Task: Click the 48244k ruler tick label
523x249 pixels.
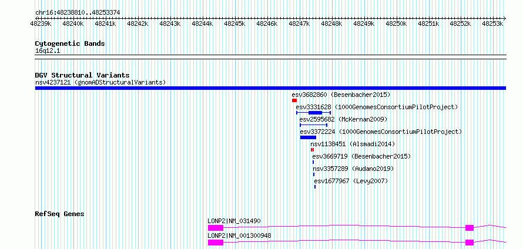Action: point(203,23)
